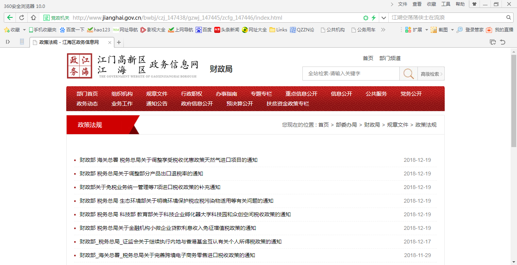Click the 全站检索 keyword input field
This screenshot has width=517, height=265.
(350, 74)
